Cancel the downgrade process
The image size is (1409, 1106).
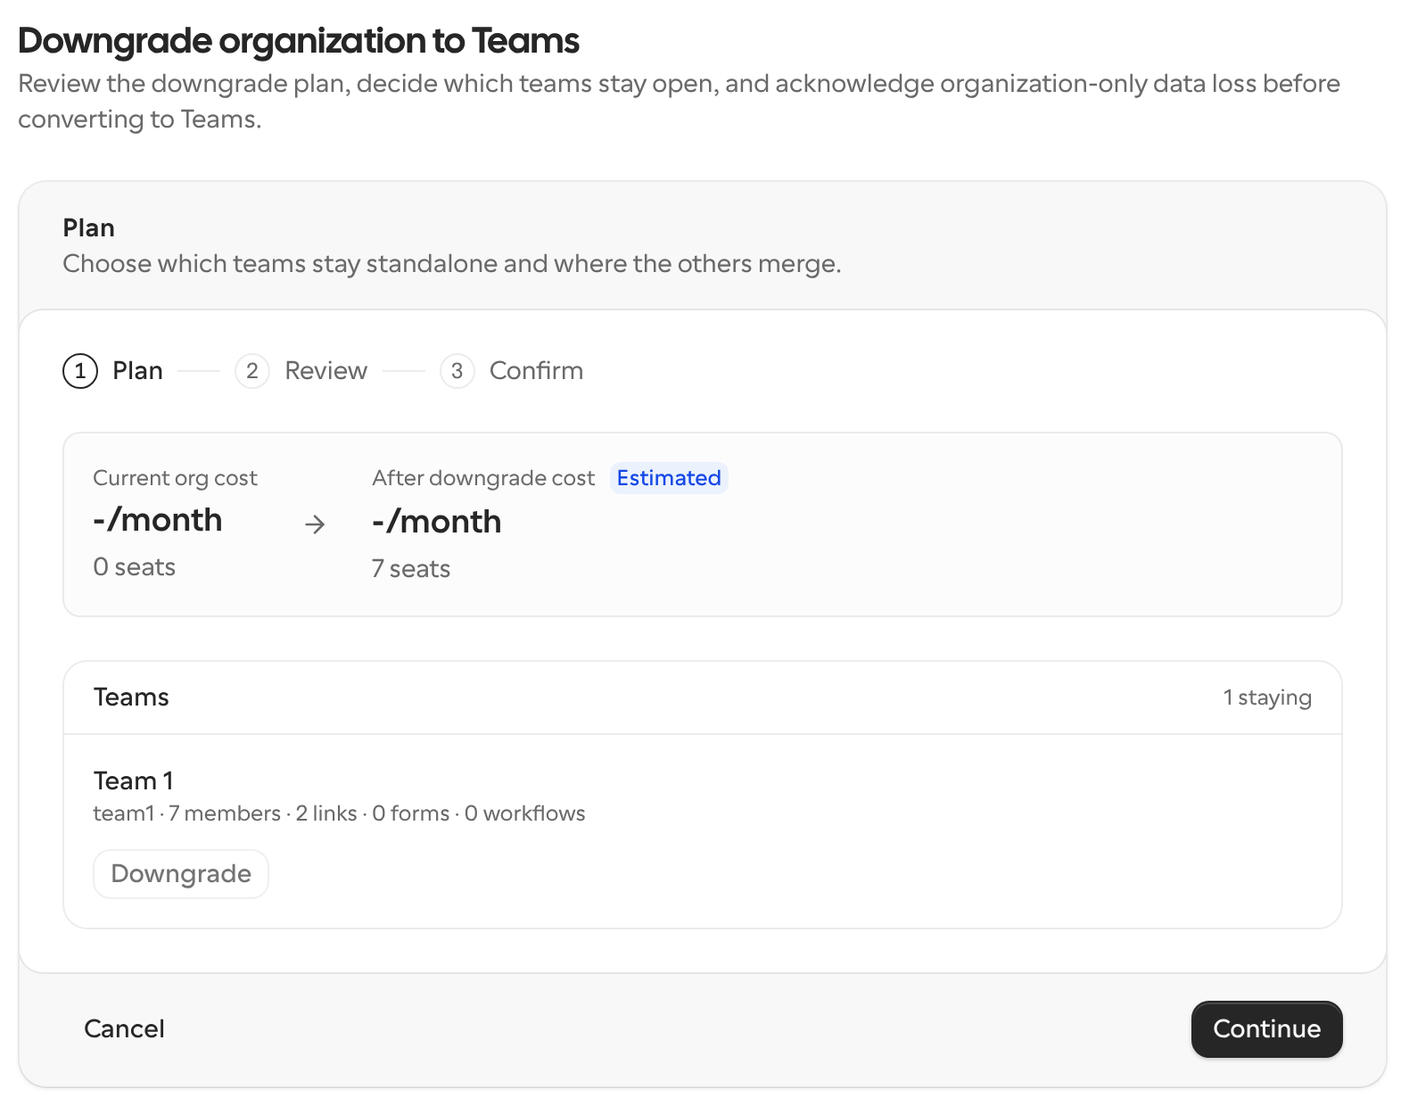coord(124,1029)
